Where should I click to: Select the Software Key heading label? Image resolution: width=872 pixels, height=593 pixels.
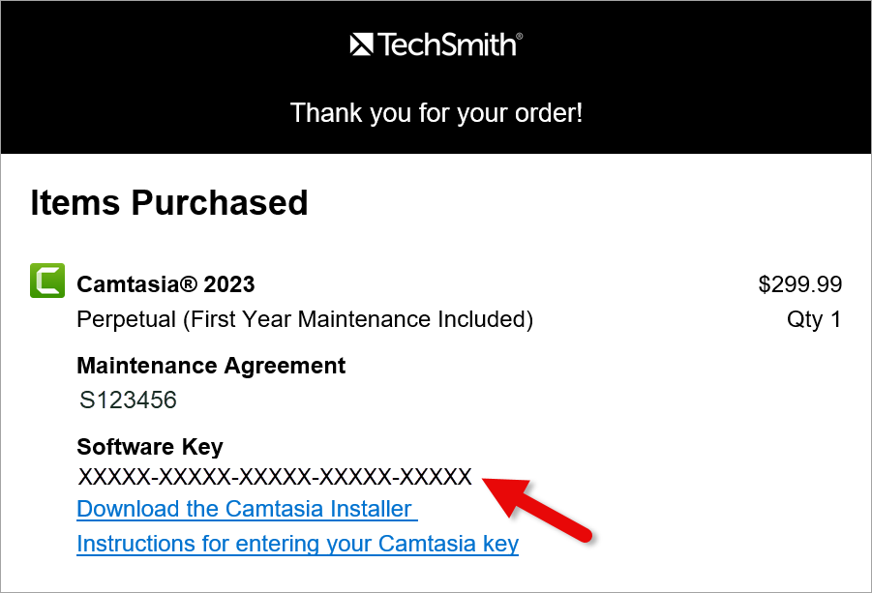pyautogui.click(x=149, y=447)
